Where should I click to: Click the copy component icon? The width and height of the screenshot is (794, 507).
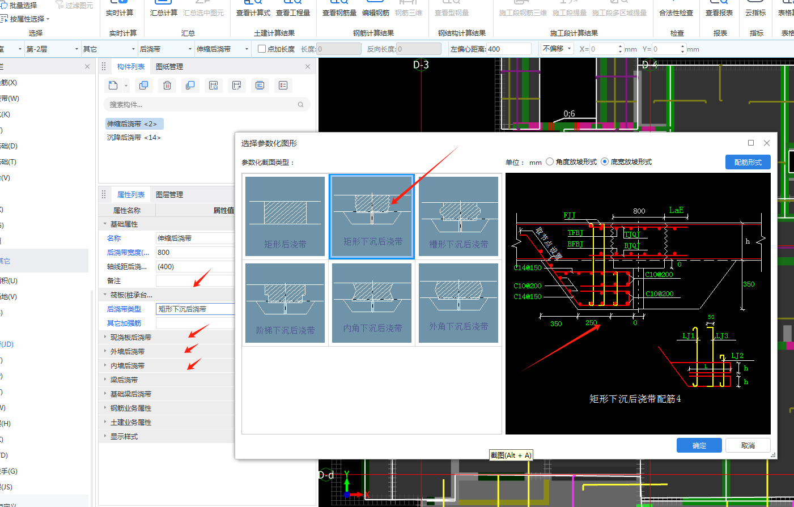click(x=144, y=86)
